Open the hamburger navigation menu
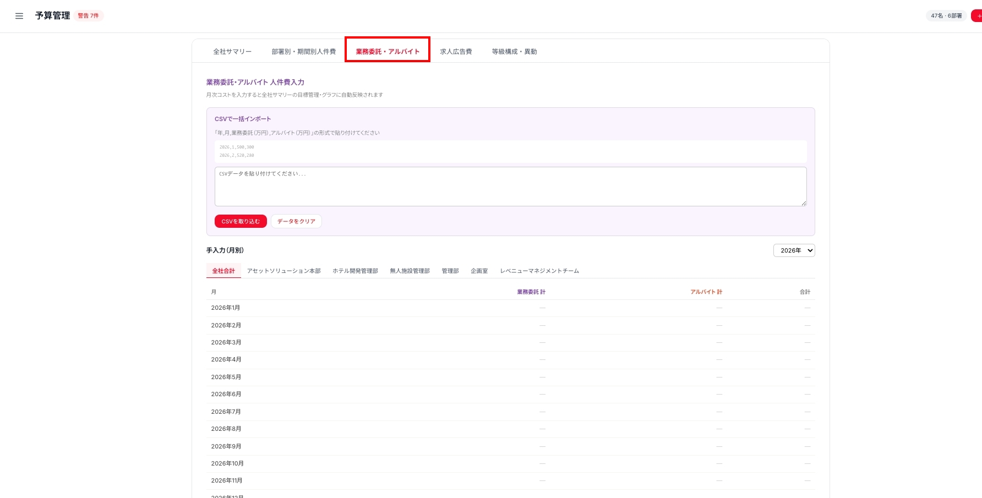Screen dimensions: 982x498 point(19,16)
